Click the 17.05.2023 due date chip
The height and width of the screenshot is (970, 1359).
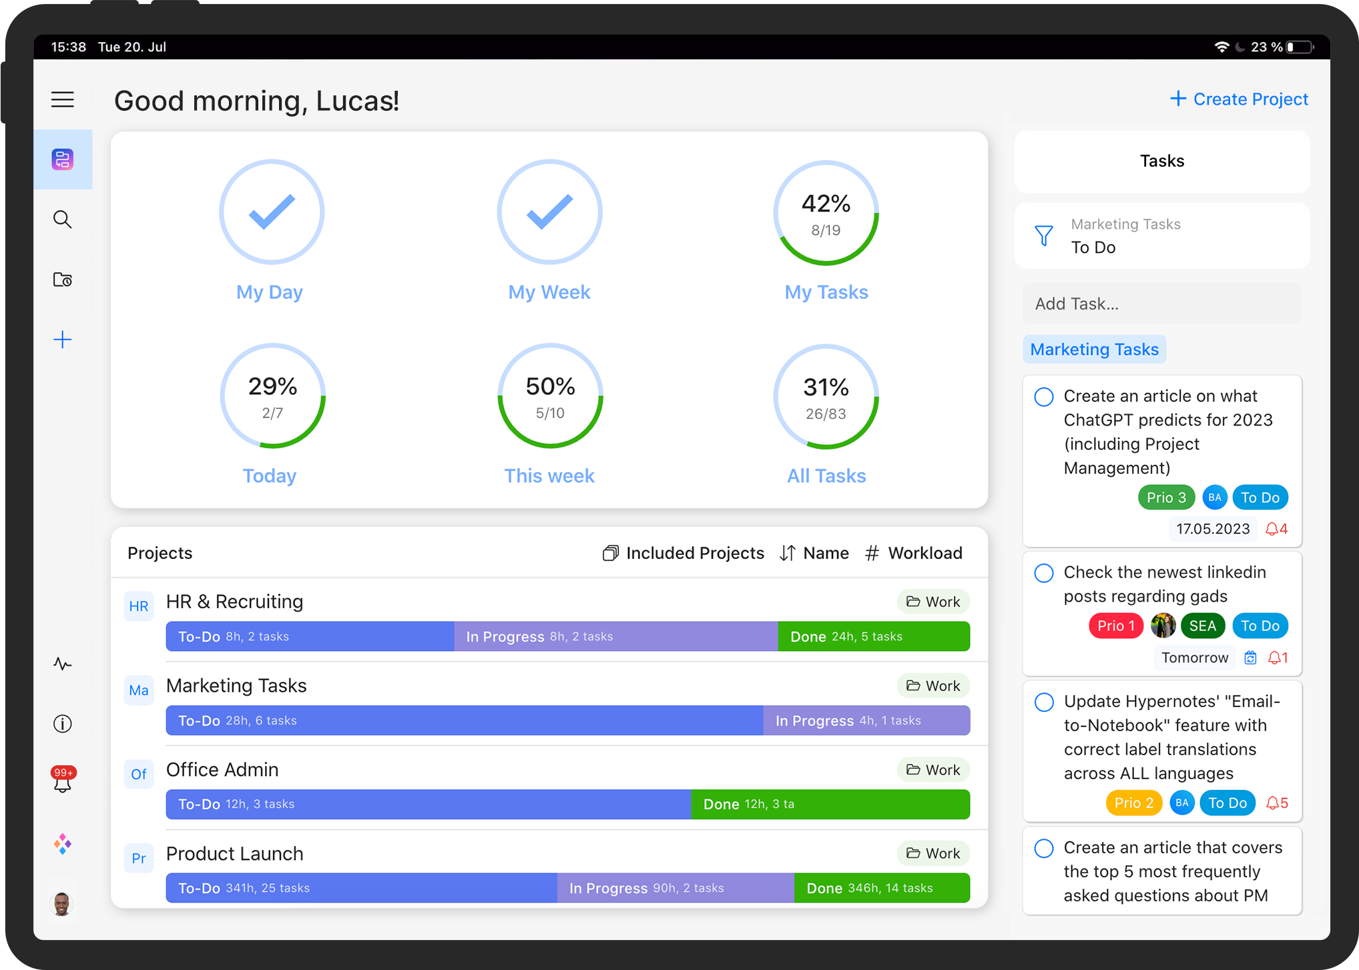click(x=1213, y=529)
